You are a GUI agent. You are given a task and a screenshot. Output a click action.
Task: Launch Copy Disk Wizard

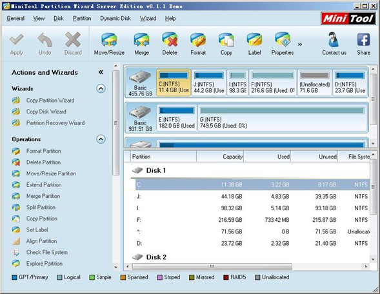[x=46, y=112]
